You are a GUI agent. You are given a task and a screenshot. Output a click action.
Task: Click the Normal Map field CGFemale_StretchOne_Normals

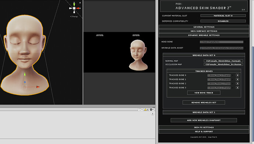pyautogui.click(x=223, y=61)
